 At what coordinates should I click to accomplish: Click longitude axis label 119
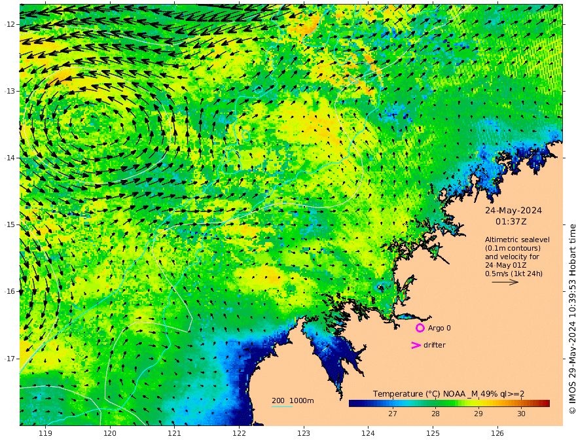click(x=45, y=434)
